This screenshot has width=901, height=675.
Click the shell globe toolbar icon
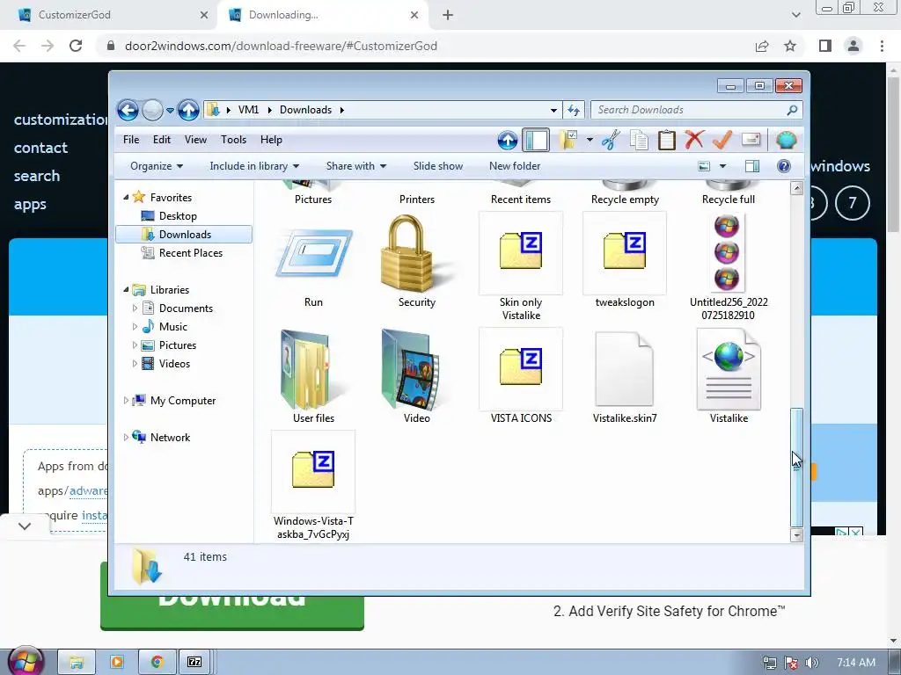pyautogui.click(x=786, y=140)
